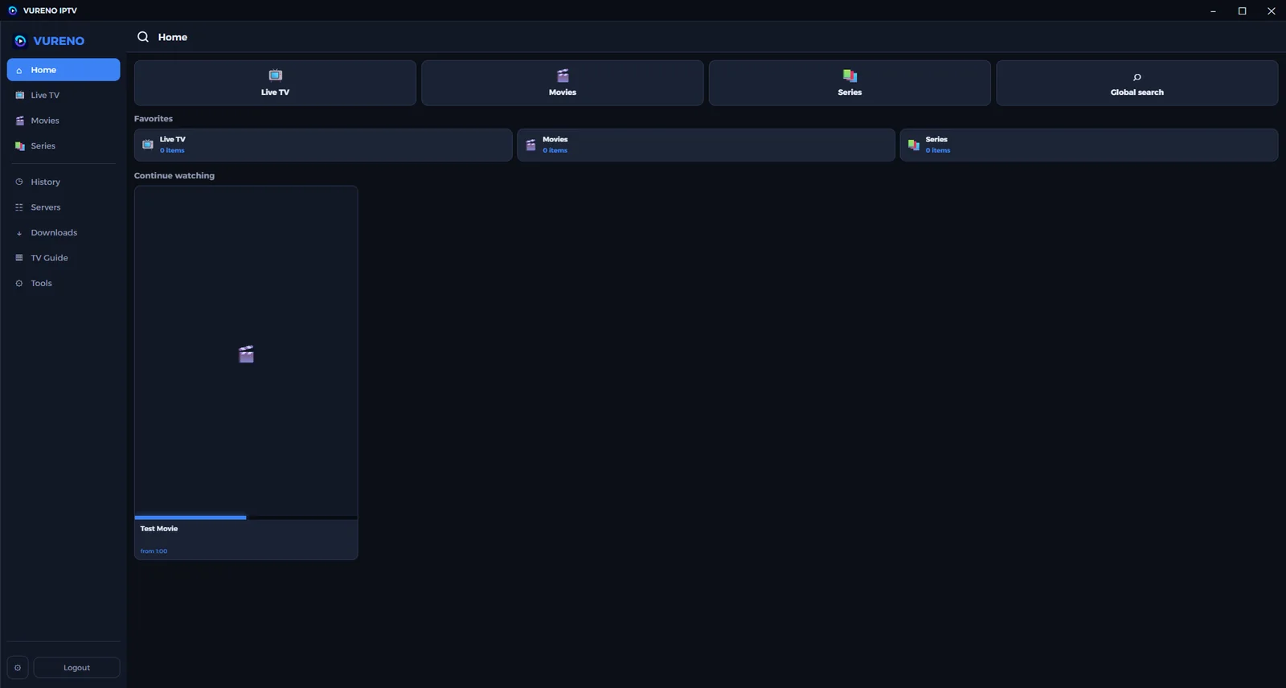Open the TV Guide
Viewport: 1286px width, 688px height.
63,258
